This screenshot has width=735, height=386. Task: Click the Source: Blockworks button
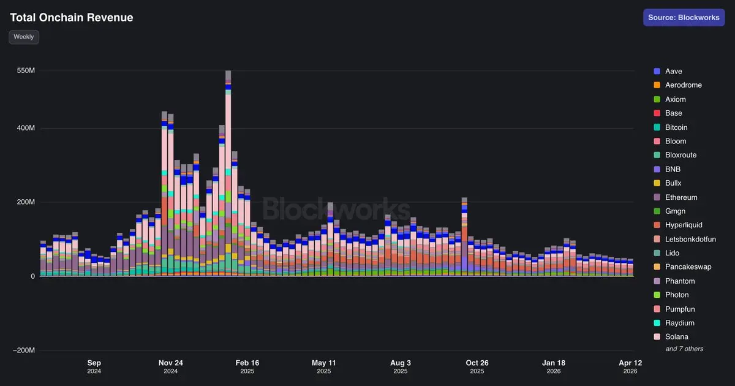click(684, 18)
